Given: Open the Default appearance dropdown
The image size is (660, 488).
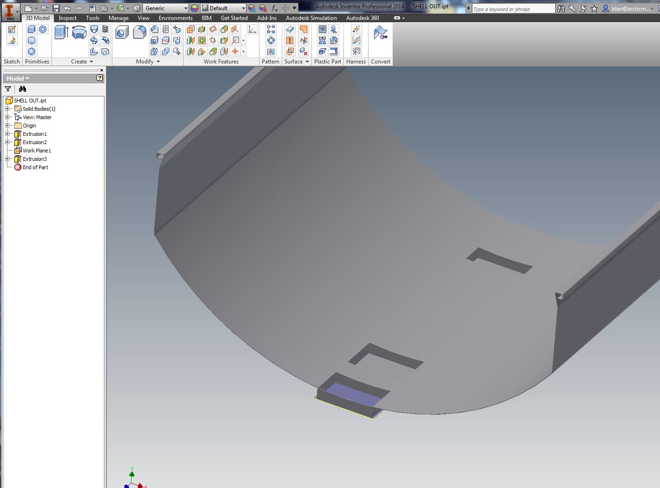Looking at the screenshot, I should [x=243, y=8].
